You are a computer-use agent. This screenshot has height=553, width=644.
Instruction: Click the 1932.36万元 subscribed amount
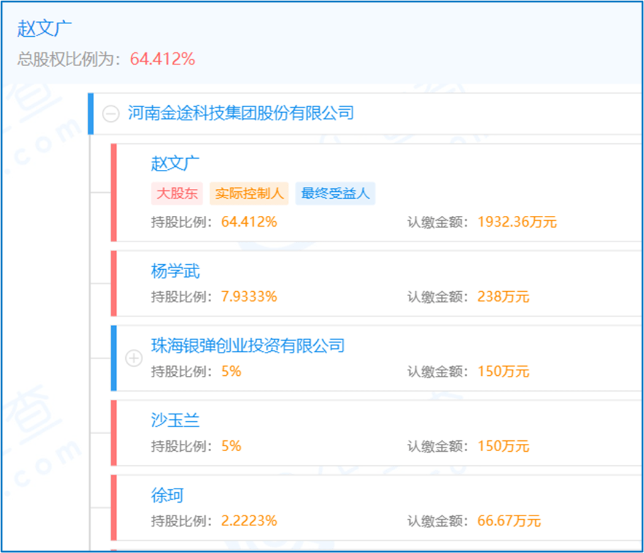(517, 223)
